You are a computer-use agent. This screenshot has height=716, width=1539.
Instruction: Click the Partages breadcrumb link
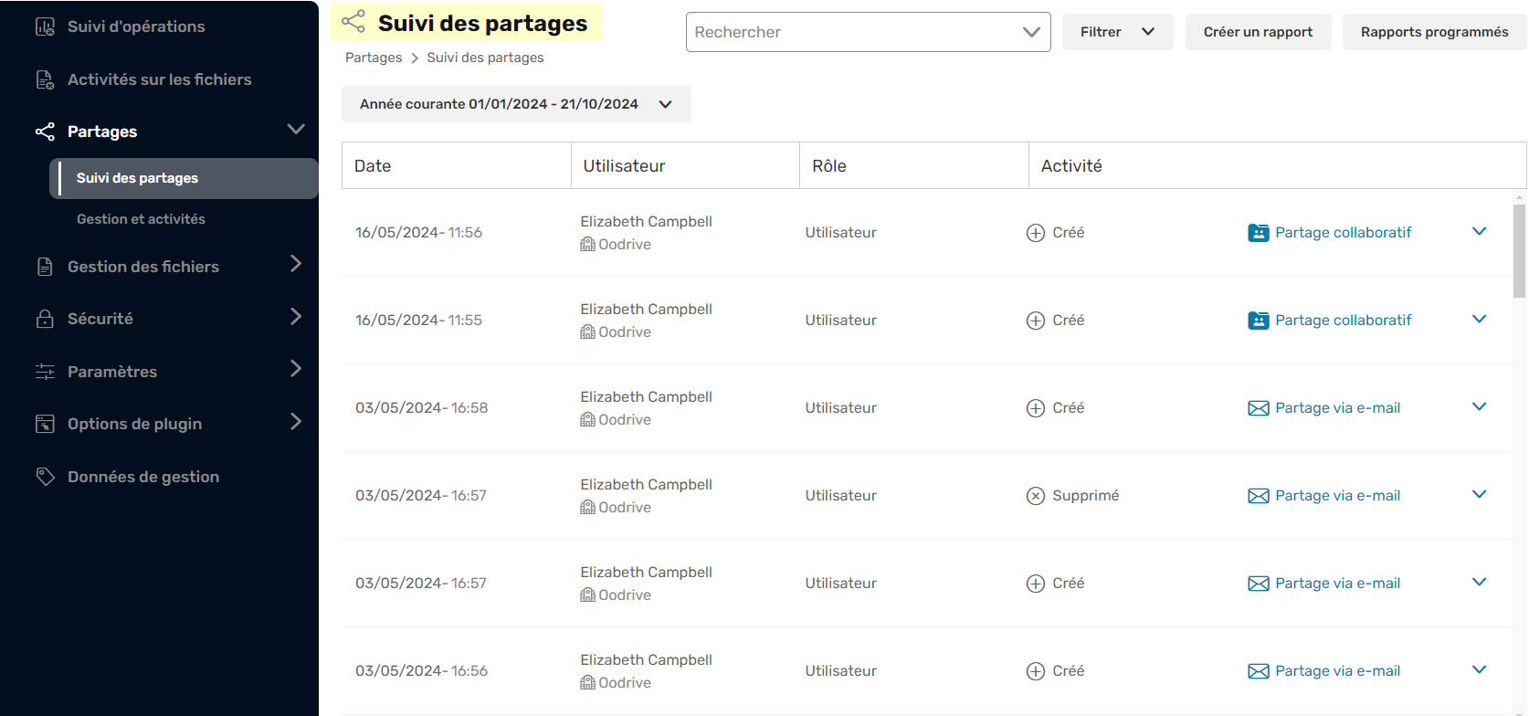(x=374, y=58)
